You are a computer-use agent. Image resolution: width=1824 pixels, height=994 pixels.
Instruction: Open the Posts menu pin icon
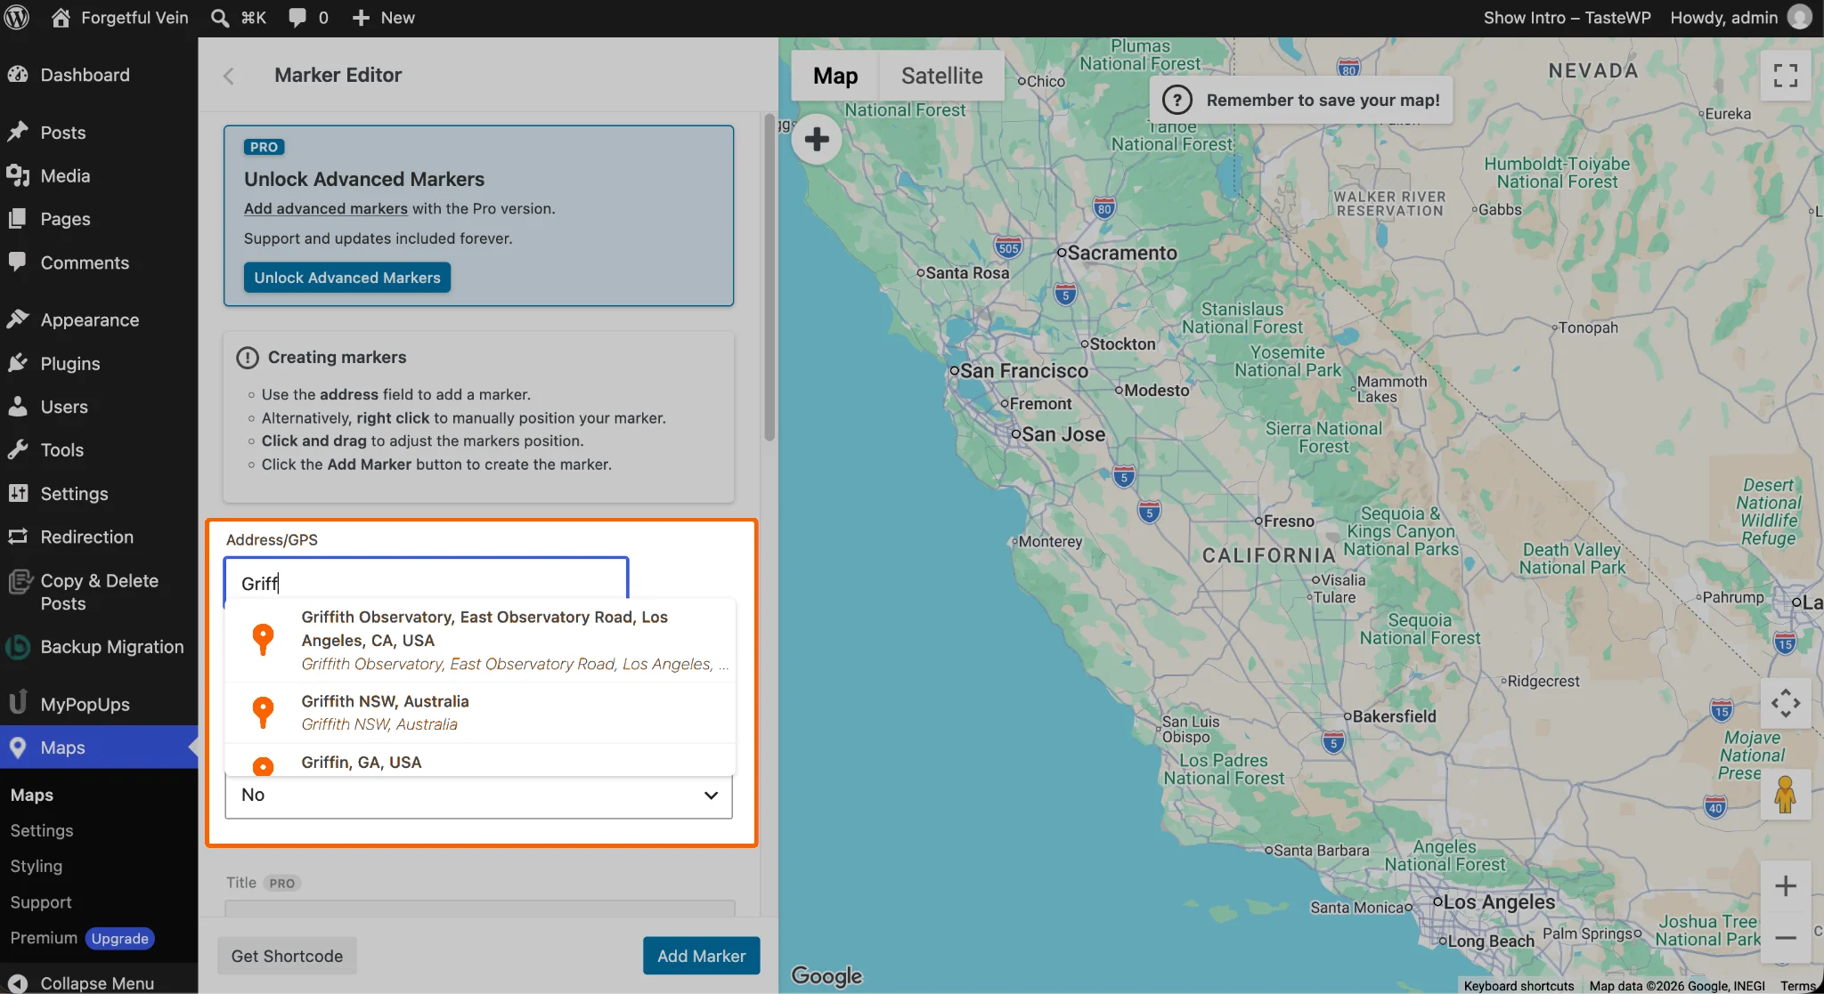[x=18, y=133]
